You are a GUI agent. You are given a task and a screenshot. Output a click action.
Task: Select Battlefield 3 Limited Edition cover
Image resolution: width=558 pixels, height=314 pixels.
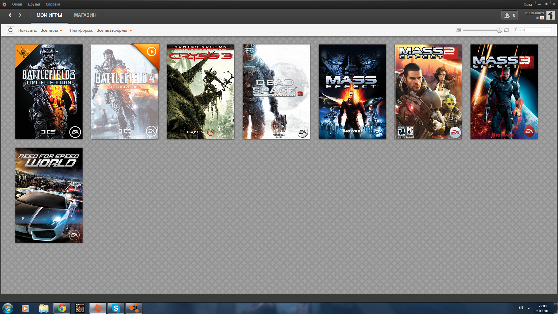[x=49, y=92]
